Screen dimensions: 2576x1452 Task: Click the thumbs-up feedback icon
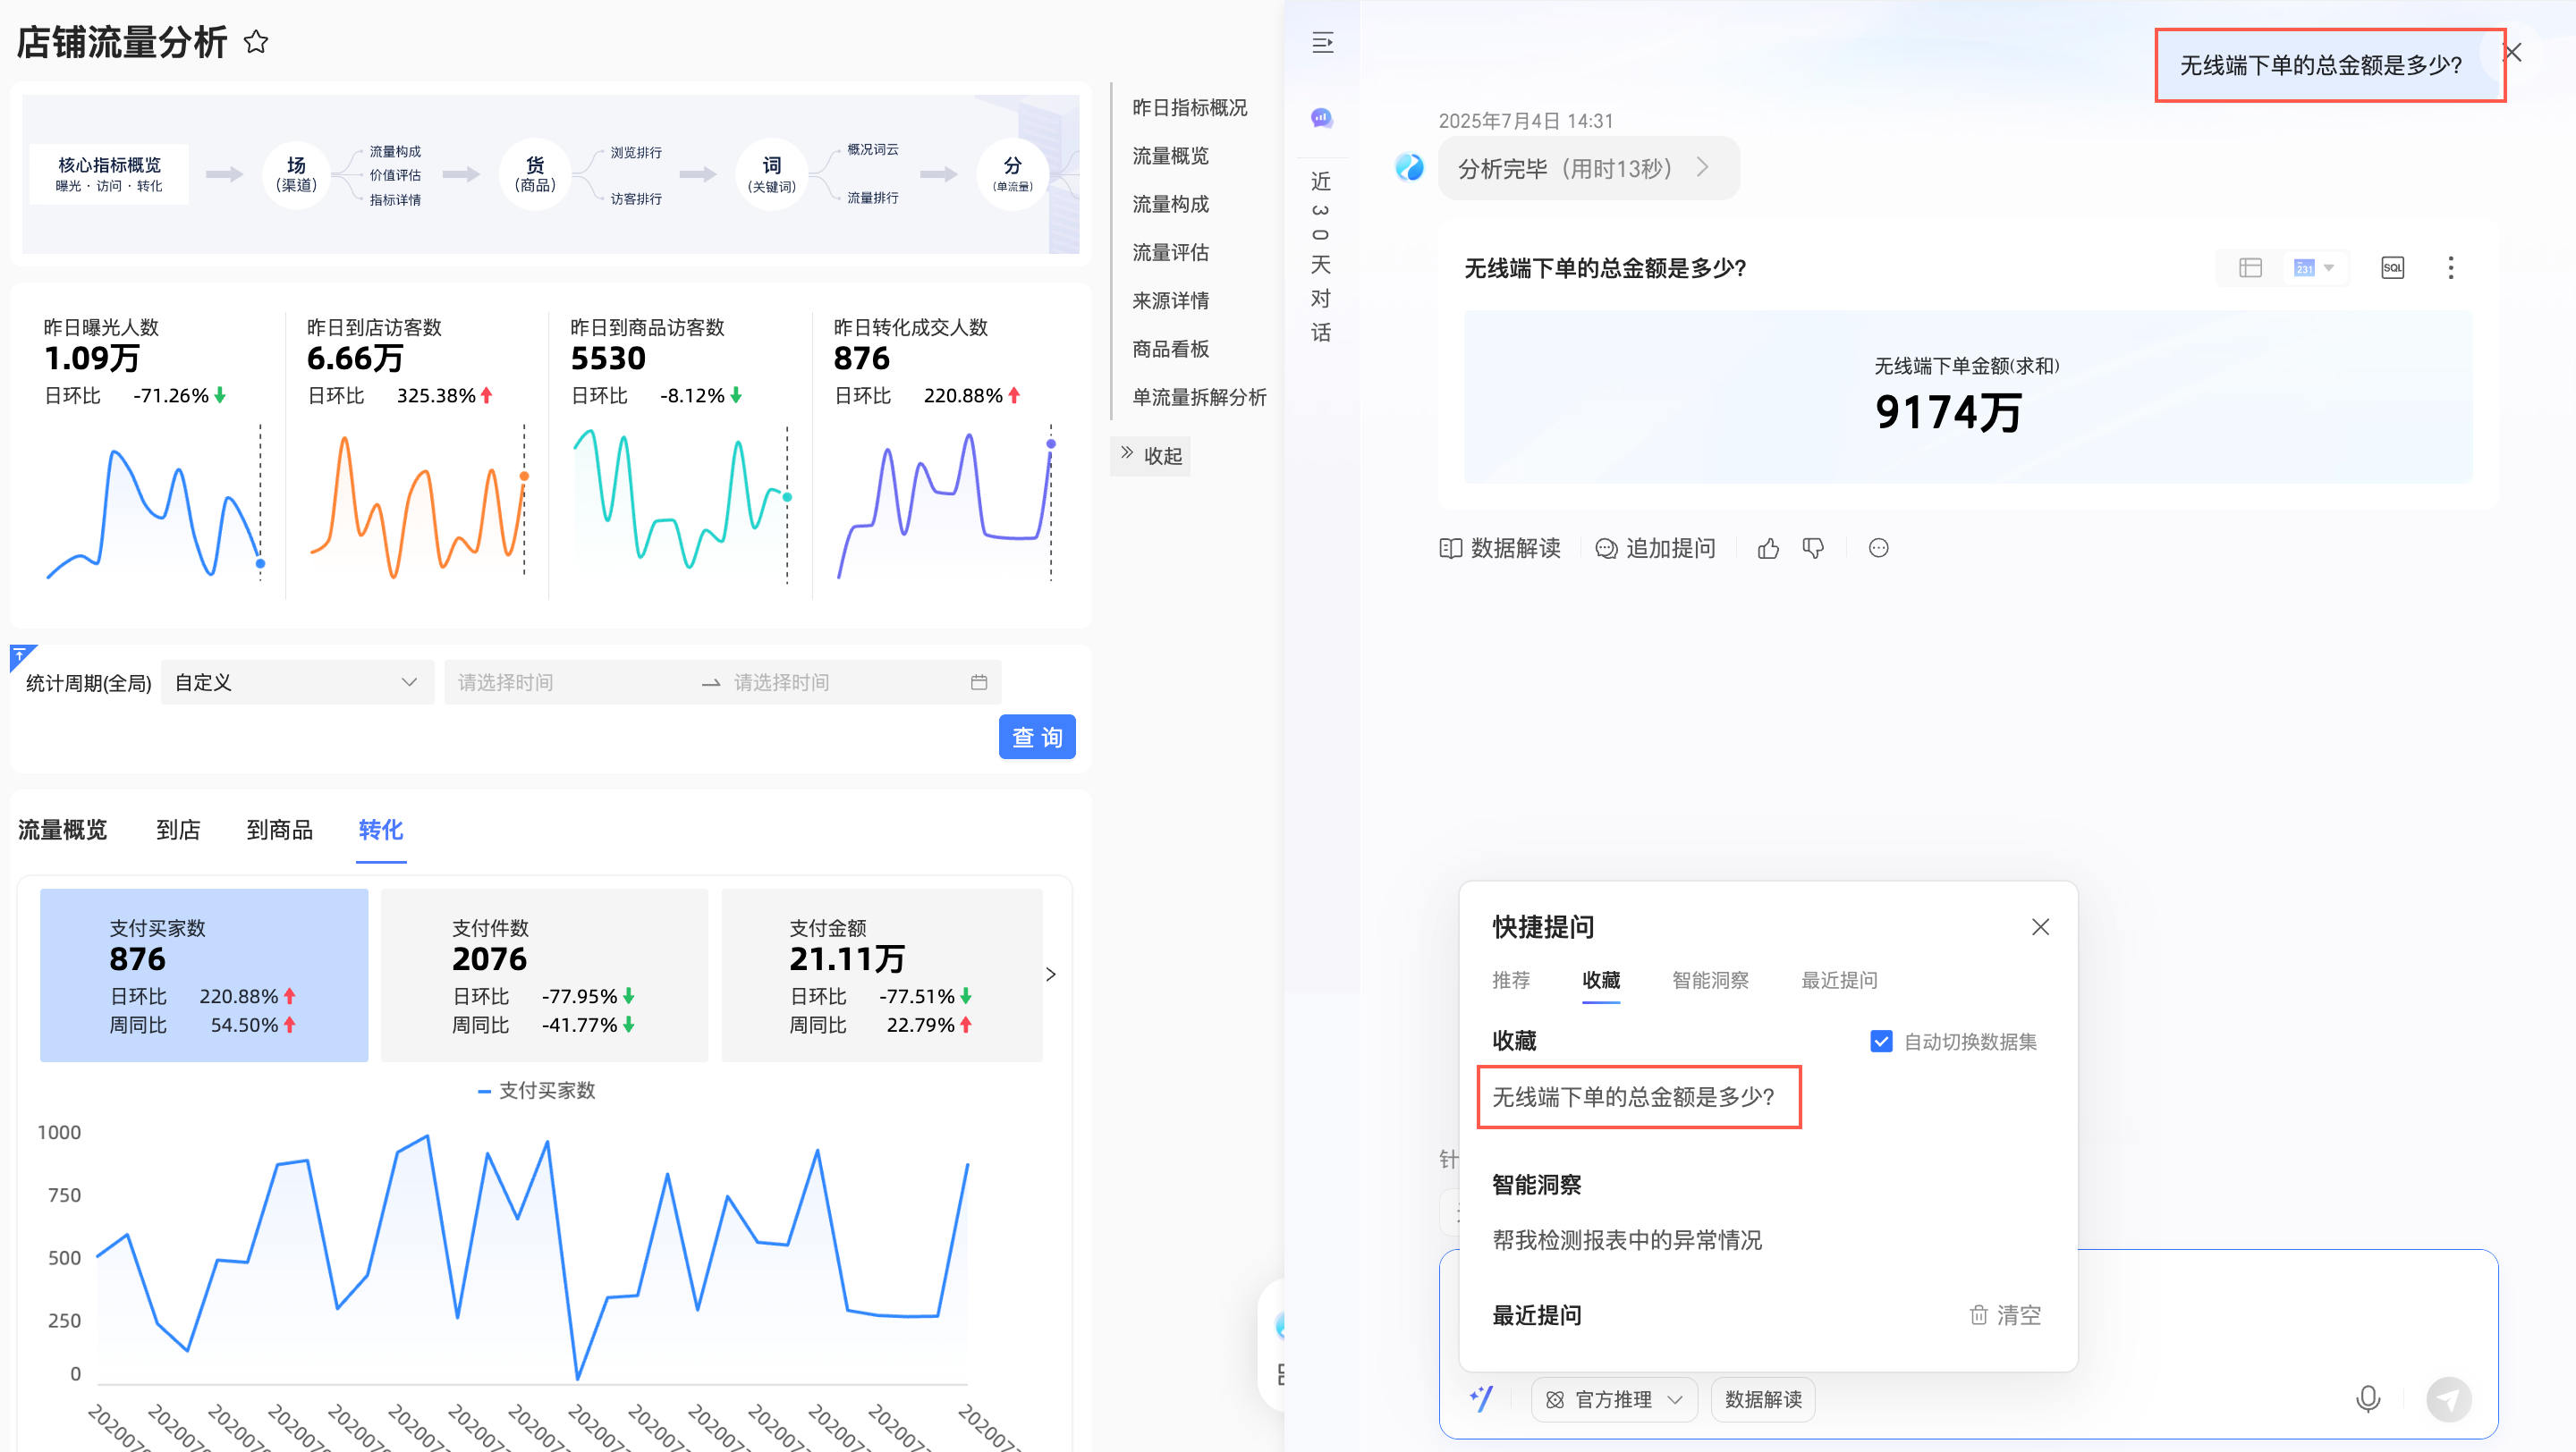click(1768, 549)
